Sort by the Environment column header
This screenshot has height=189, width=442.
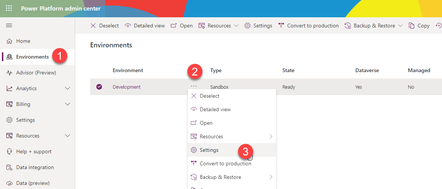pos(128,70)
